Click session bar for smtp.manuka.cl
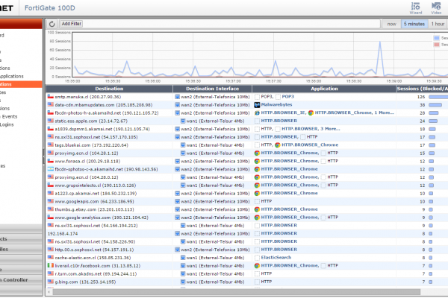 pyautogui.click(x=438, y=97)
